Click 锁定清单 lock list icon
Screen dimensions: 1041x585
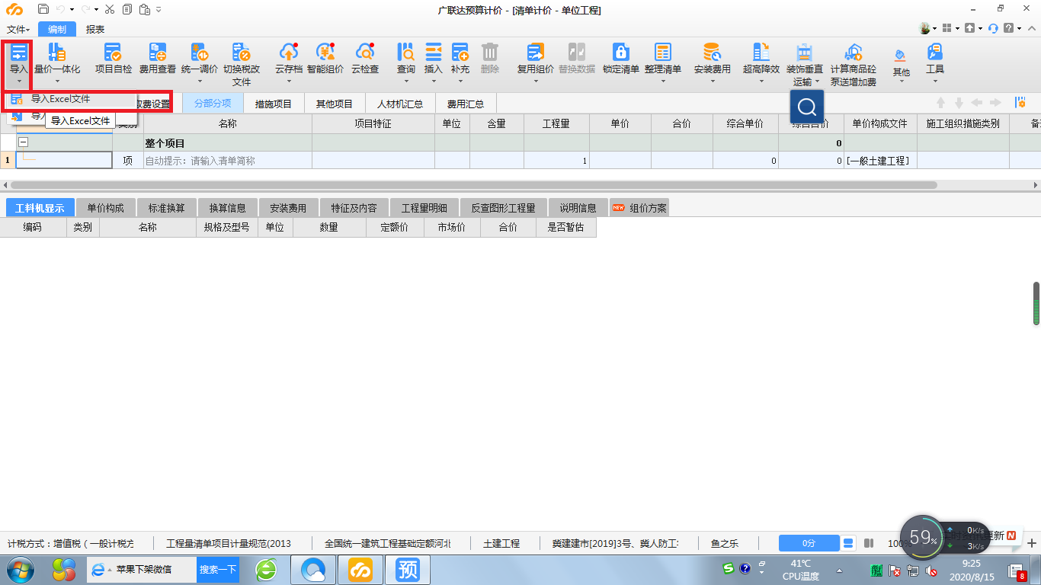tap(621, 53)
